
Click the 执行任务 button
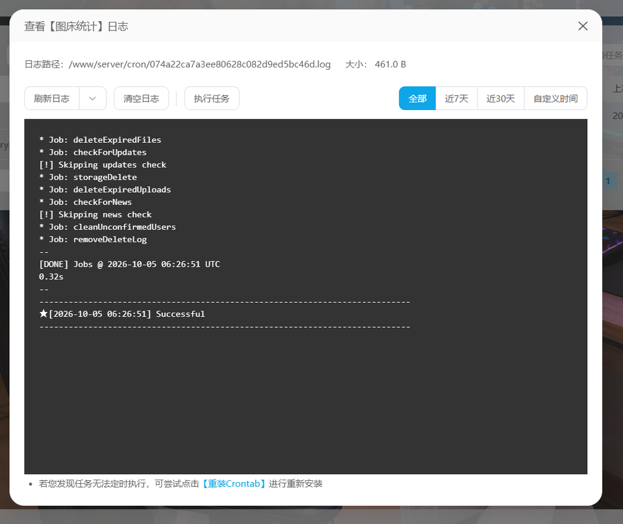[211, 98]
